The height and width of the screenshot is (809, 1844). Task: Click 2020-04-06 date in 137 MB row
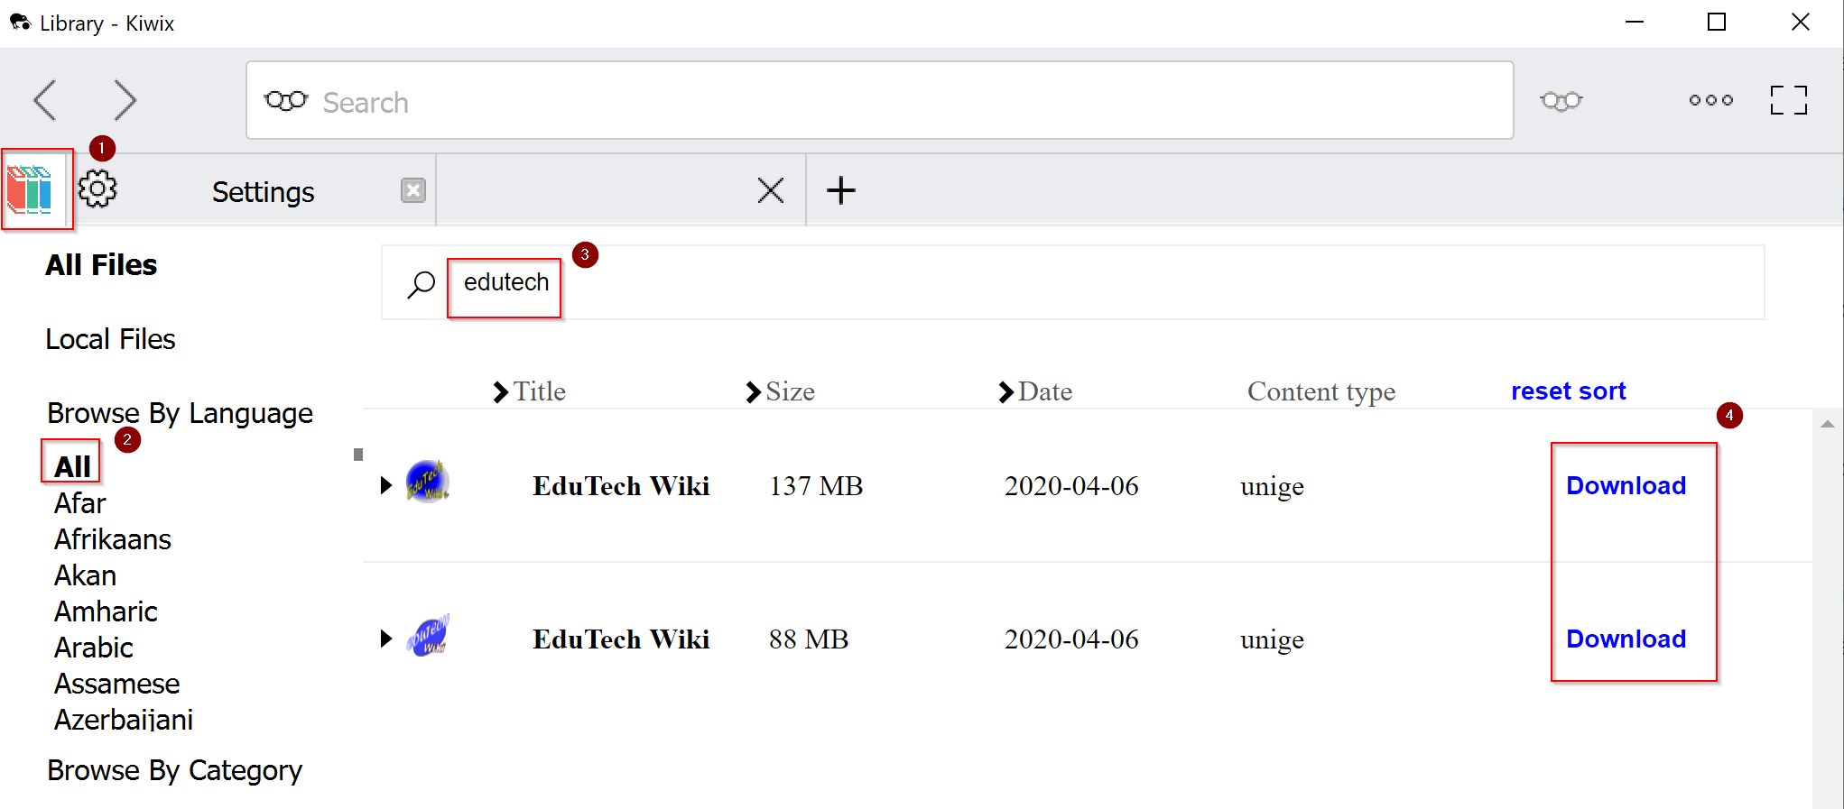pyautogui.click(x=1071, y=486)
